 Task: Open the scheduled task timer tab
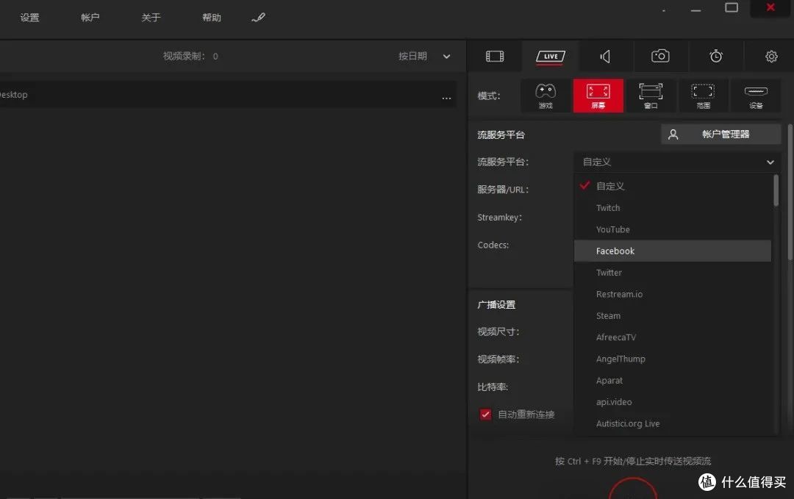point(715,56)
